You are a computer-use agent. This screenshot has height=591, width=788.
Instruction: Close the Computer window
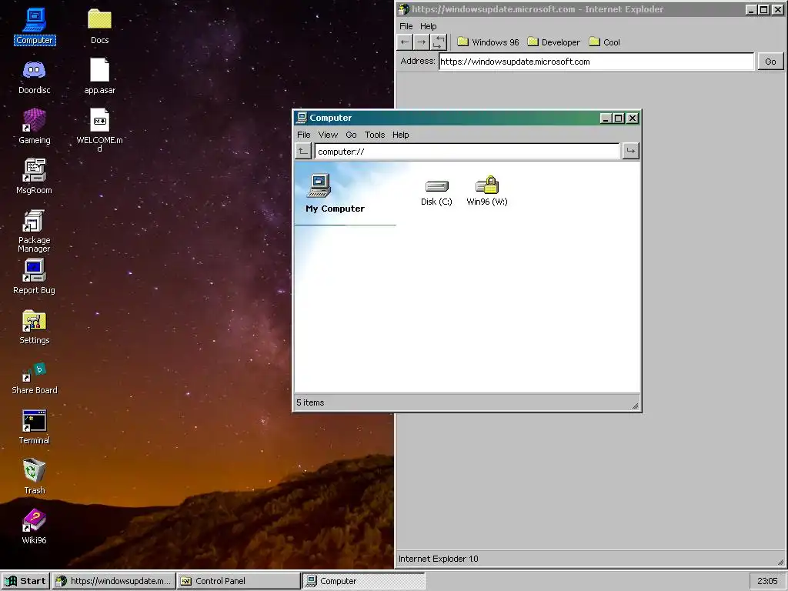coord(633,118)
